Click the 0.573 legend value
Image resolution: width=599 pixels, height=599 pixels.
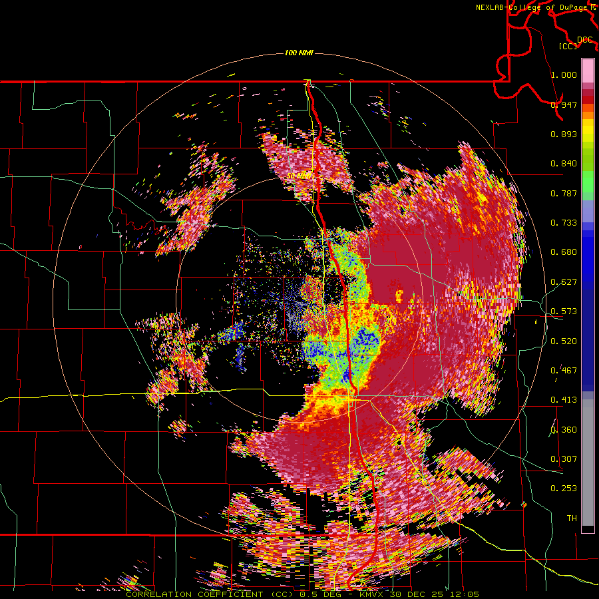point(564,311)
